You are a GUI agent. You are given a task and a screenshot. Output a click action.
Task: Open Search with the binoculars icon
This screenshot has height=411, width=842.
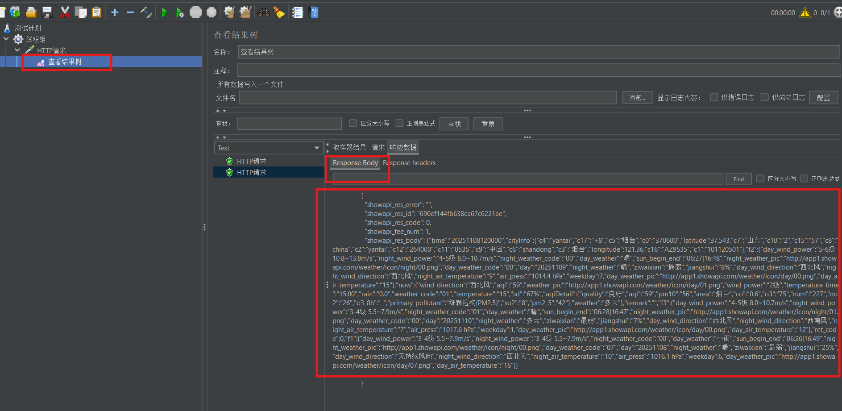(x=264, y=12)
